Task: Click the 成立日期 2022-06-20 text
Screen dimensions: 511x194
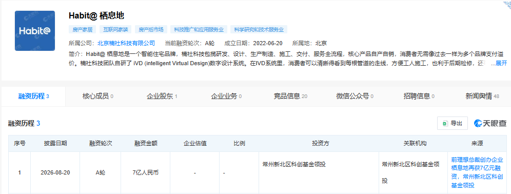Action: pyautogui.click(x=253, y=43)
